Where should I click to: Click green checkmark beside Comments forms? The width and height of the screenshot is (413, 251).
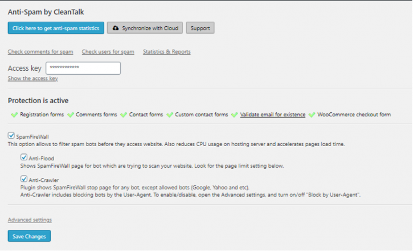(x=70, y=115)
